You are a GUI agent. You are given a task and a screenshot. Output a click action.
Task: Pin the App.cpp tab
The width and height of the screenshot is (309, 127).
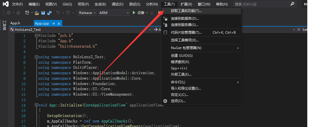tap(53, 23)
